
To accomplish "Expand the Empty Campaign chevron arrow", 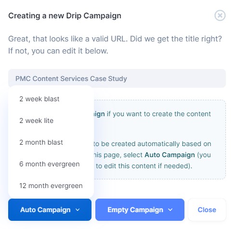I will (x=170, y=210).
